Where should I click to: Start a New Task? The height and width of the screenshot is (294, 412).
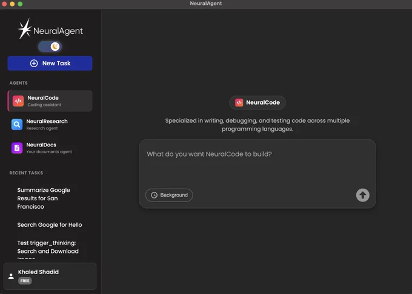50,63
